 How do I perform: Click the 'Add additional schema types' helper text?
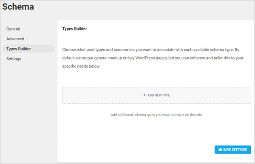coord(156,115)
